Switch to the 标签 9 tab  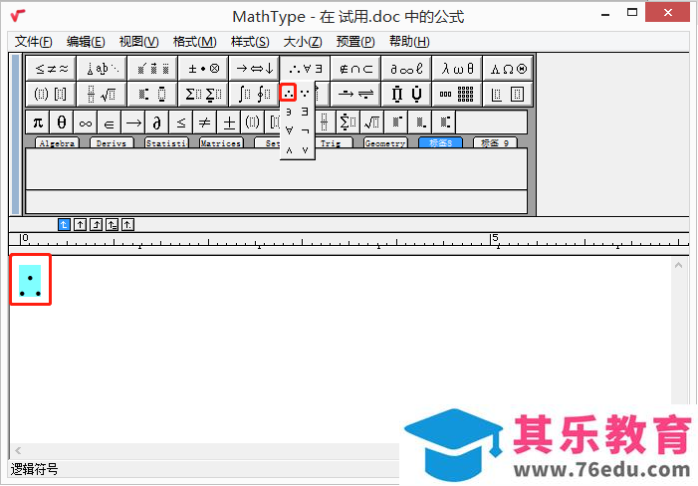495,142
